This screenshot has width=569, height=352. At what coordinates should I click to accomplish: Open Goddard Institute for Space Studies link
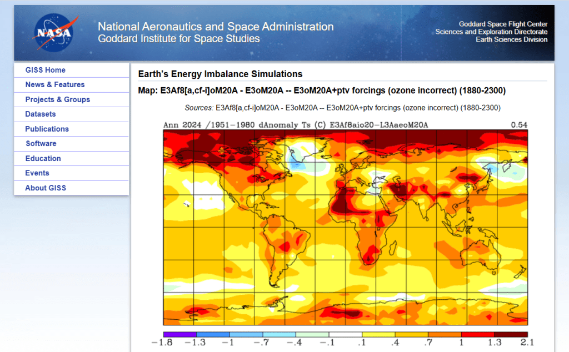pos(178,39)
